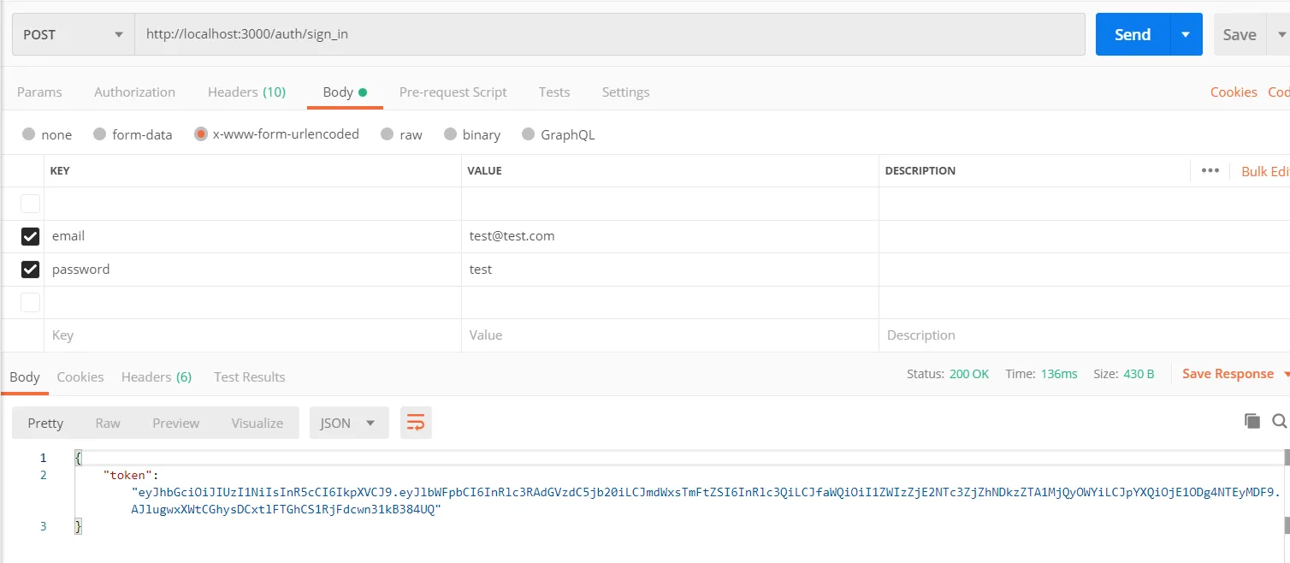
Task: Open search in response body
Action: (x=1280, y=420)
